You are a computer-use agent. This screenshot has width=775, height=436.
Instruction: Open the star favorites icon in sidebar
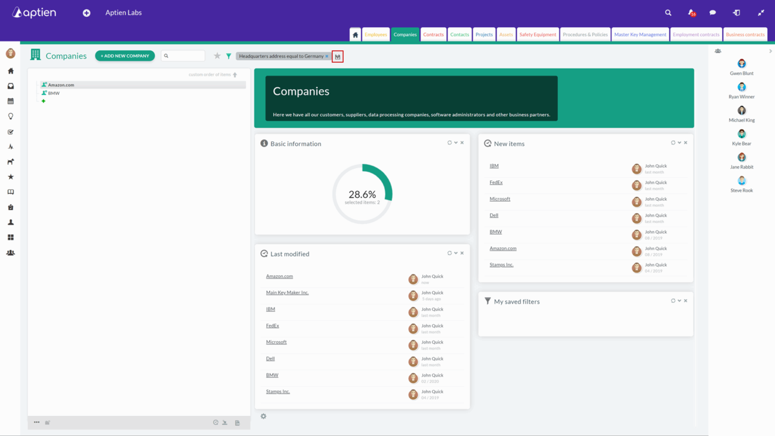pyautogui.click(x=10, y=177)
